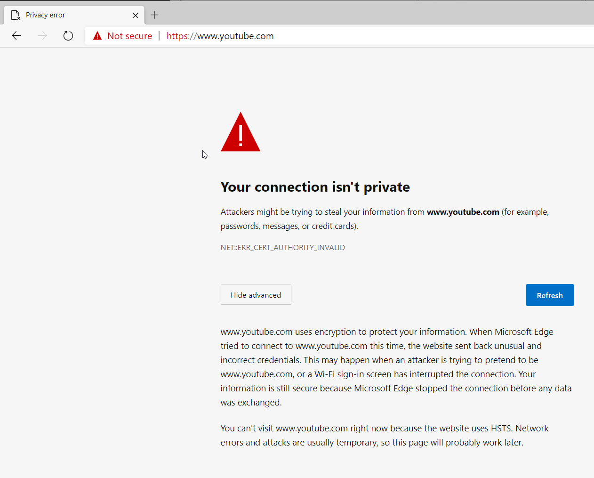Click the heading Your connection isn't private
Screen dimensions: 594x478
pos(315,187)
